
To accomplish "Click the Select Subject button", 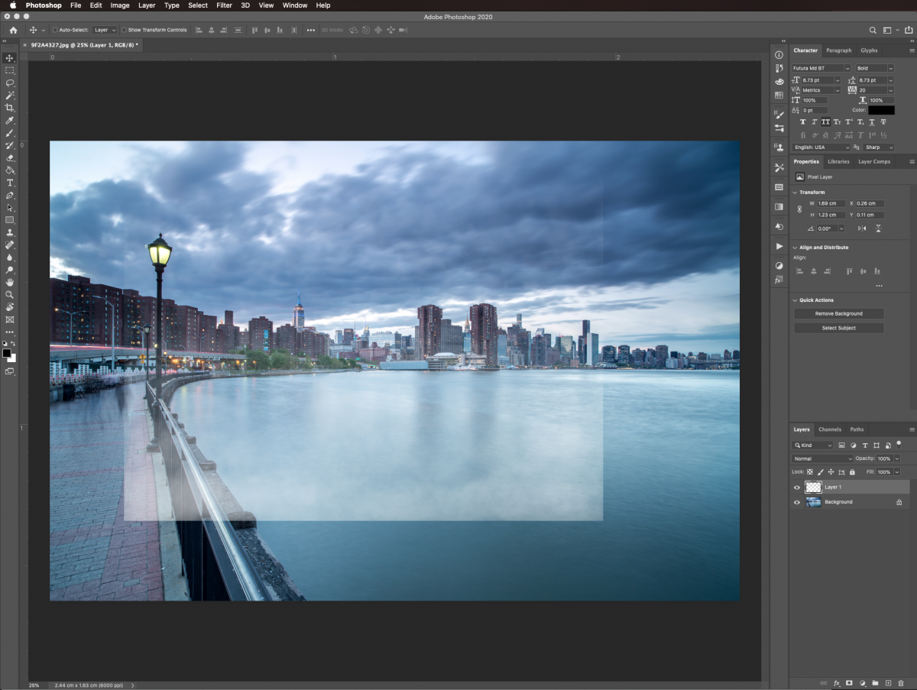I will pos(838,328).
